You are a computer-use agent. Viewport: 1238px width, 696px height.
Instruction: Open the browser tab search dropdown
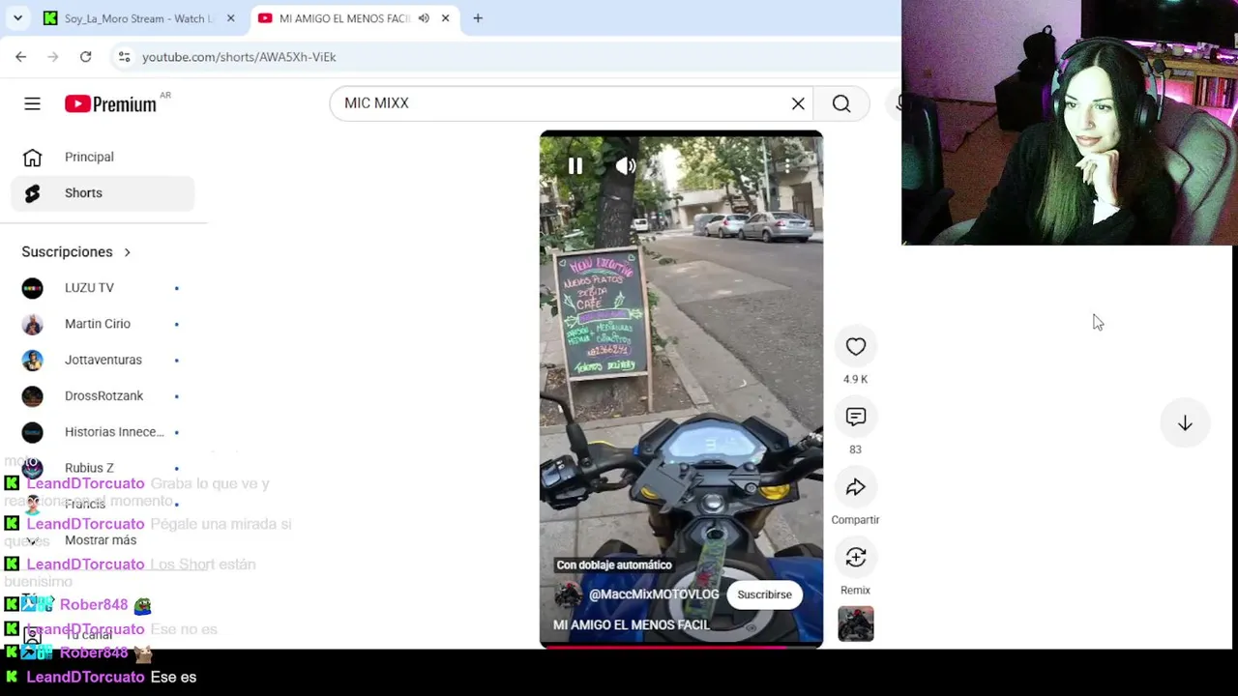[x=17, y=18]
